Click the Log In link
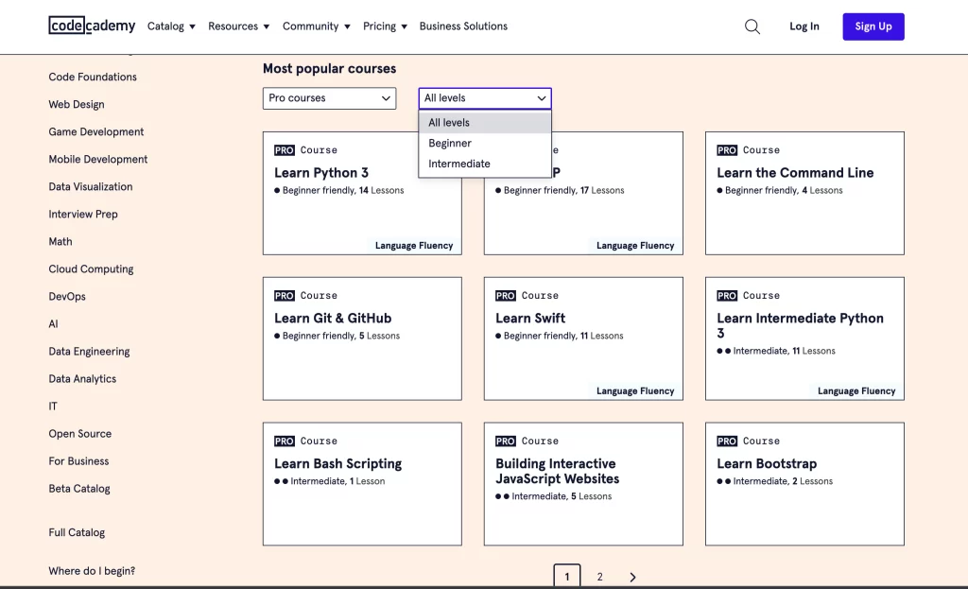The image size is (968, 589). click(x=804, y=26)
